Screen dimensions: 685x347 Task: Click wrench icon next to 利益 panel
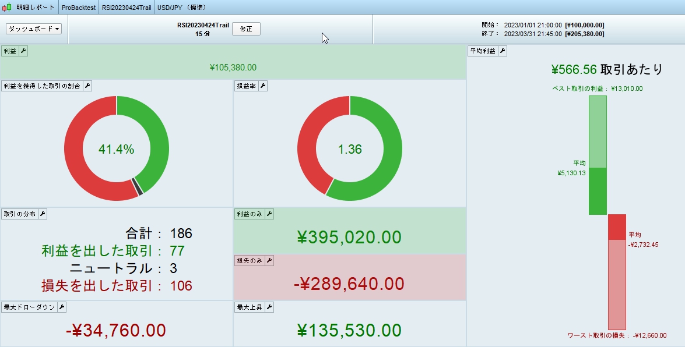(23, 51)
